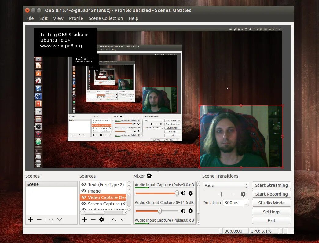Screen dimensions: 319x243
Task: Adjust the Duration 300ms spinner arrows
Action: point(247,202)
